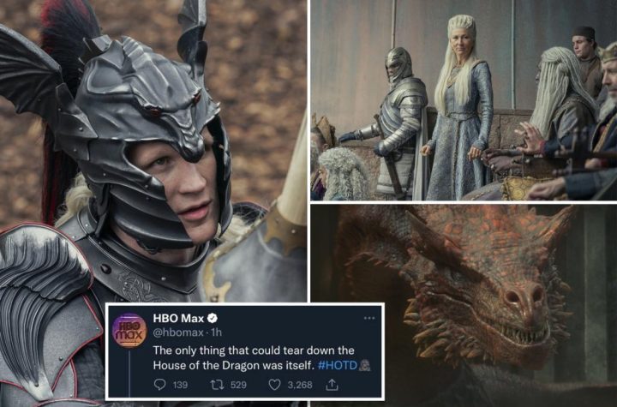View the 139 replies count
The height and width of the screenshot is (407, 617).
(x=180, y=385)
